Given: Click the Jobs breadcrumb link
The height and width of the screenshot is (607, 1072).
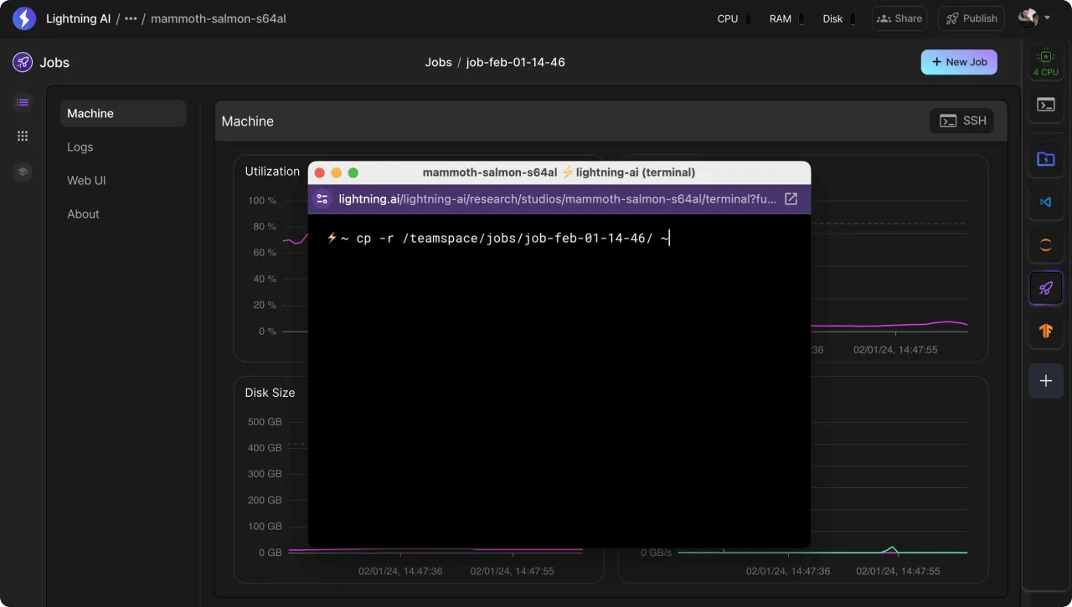Looking at the screenshot, I should 438,62.
